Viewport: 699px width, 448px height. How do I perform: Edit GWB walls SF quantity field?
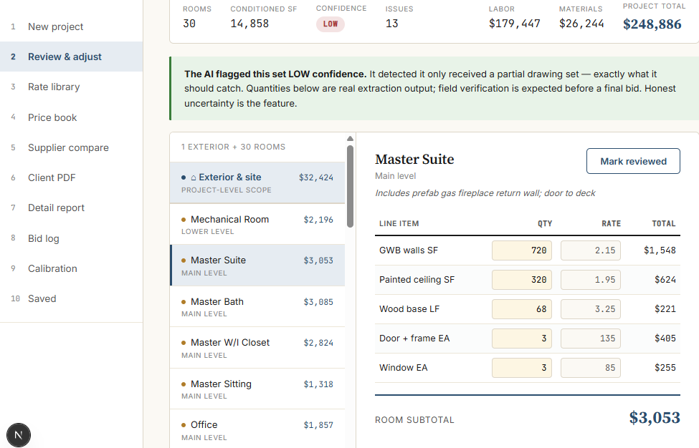click(x=522, y=250)
